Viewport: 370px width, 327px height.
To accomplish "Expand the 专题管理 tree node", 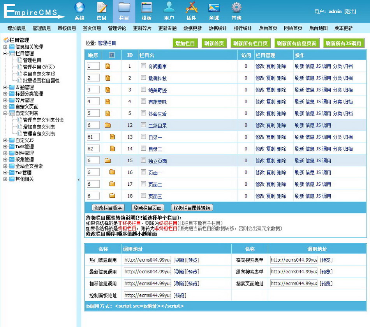I will (5, 87).
